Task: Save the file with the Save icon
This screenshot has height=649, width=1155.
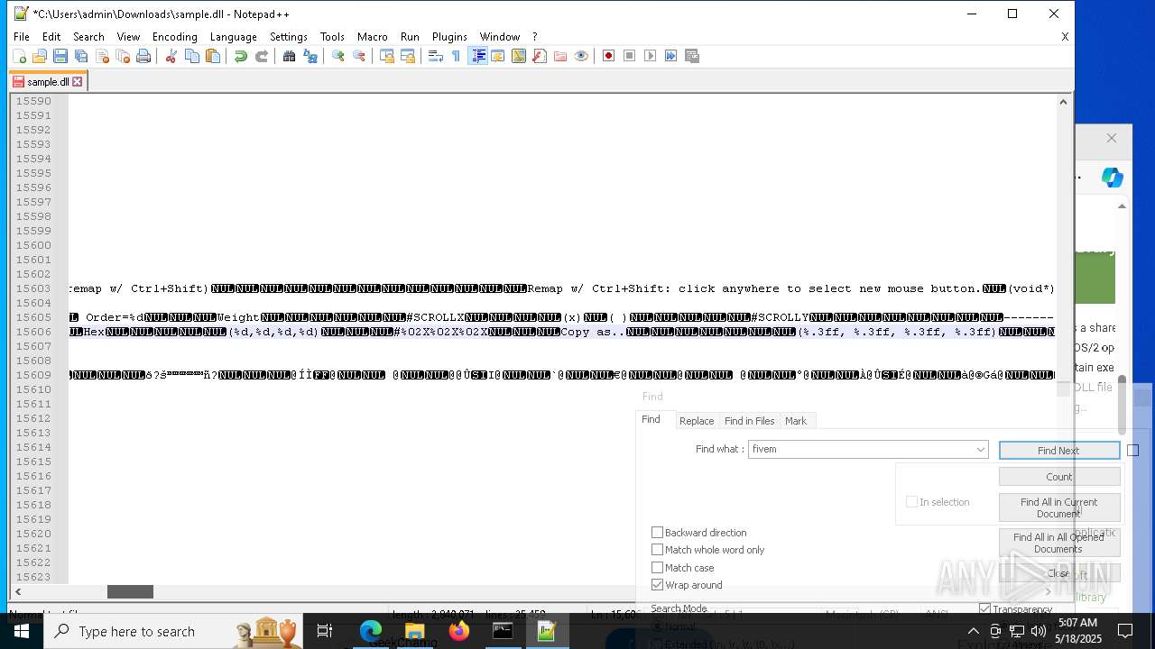Action: pos(60,56)
